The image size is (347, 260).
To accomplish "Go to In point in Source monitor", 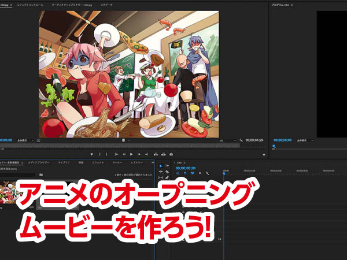I will pyautogui.click(x=116, y=154).
